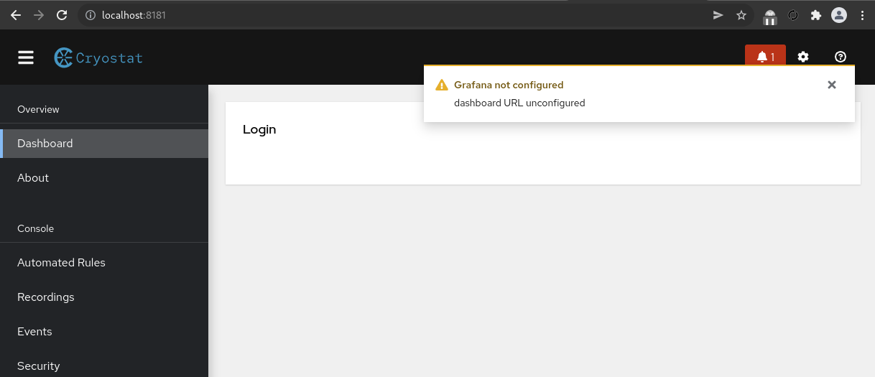Click the Login card title
The height and width of the screenshot is (377, 875).
259,130
